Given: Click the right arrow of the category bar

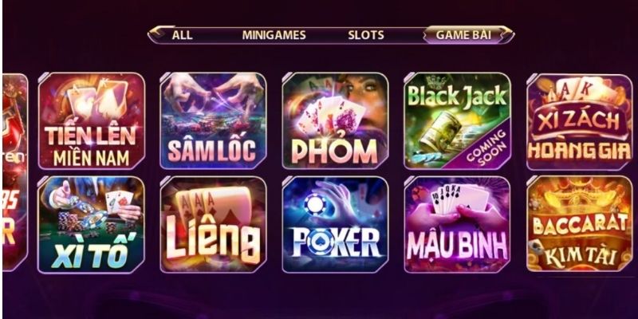Looking at the screenshot, I should pyautogui.click(x=509, y=34).
